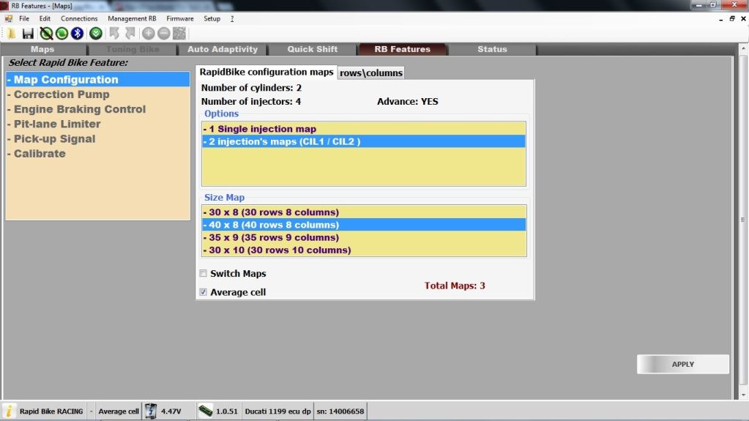
Task: Open the Firmware menu
Action: [x=180, y=18]
